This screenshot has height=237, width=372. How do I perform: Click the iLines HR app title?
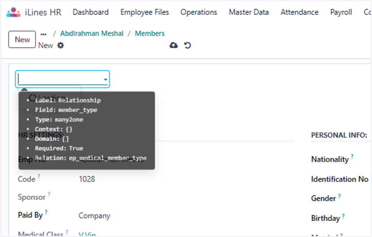(x=43, y=12)
